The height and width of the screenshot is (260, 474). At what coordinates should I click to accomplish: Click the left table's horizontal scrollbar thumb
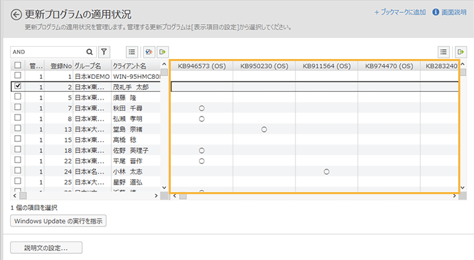[23, 196]
